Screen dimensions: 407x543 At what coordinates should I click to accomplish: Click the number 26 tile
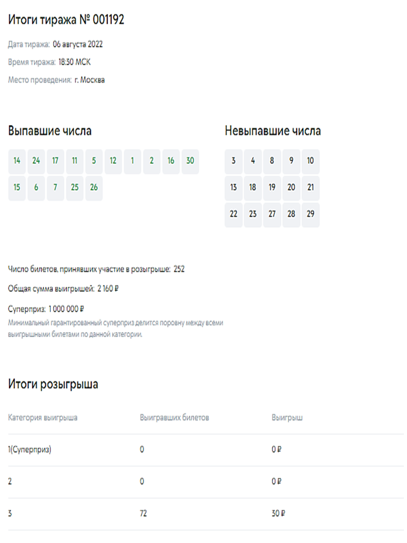coord(94,188)
